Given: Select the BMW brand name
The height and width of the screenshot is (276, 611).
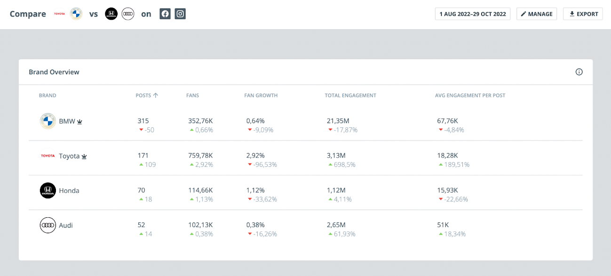Looking at the screenshot, I should (67, 121).
